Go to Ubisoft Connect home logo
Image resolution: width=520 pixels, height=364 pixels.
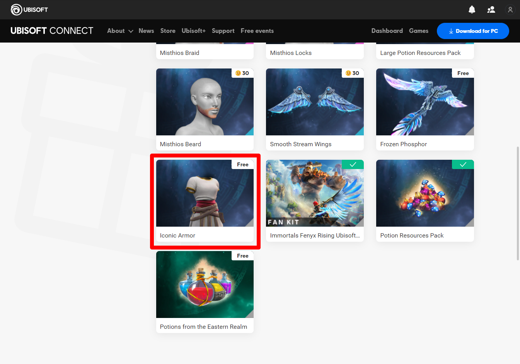click(52, 31)
